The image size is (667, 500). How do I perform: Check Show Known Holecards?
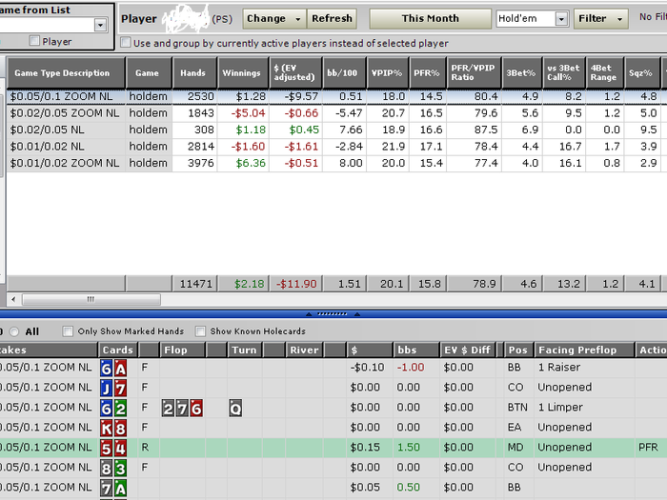click(200, 331)
